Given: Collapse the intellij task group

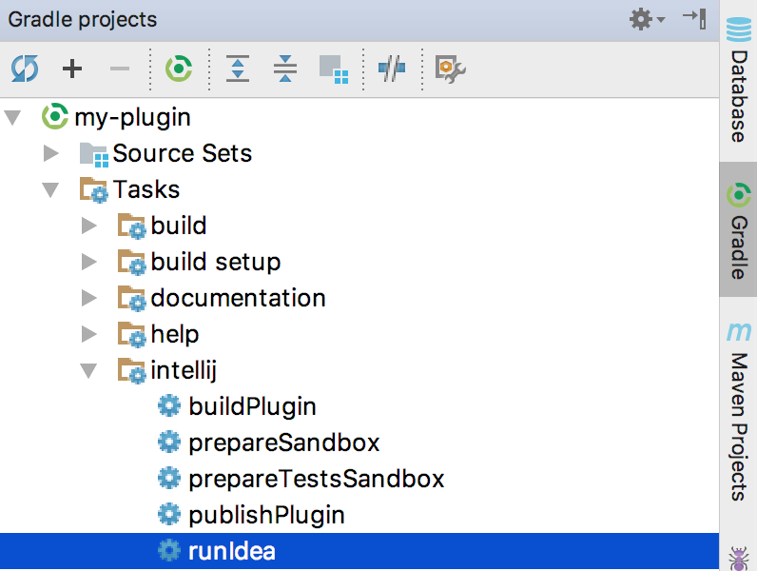Looking at the screenshot, I should (89, 370).
